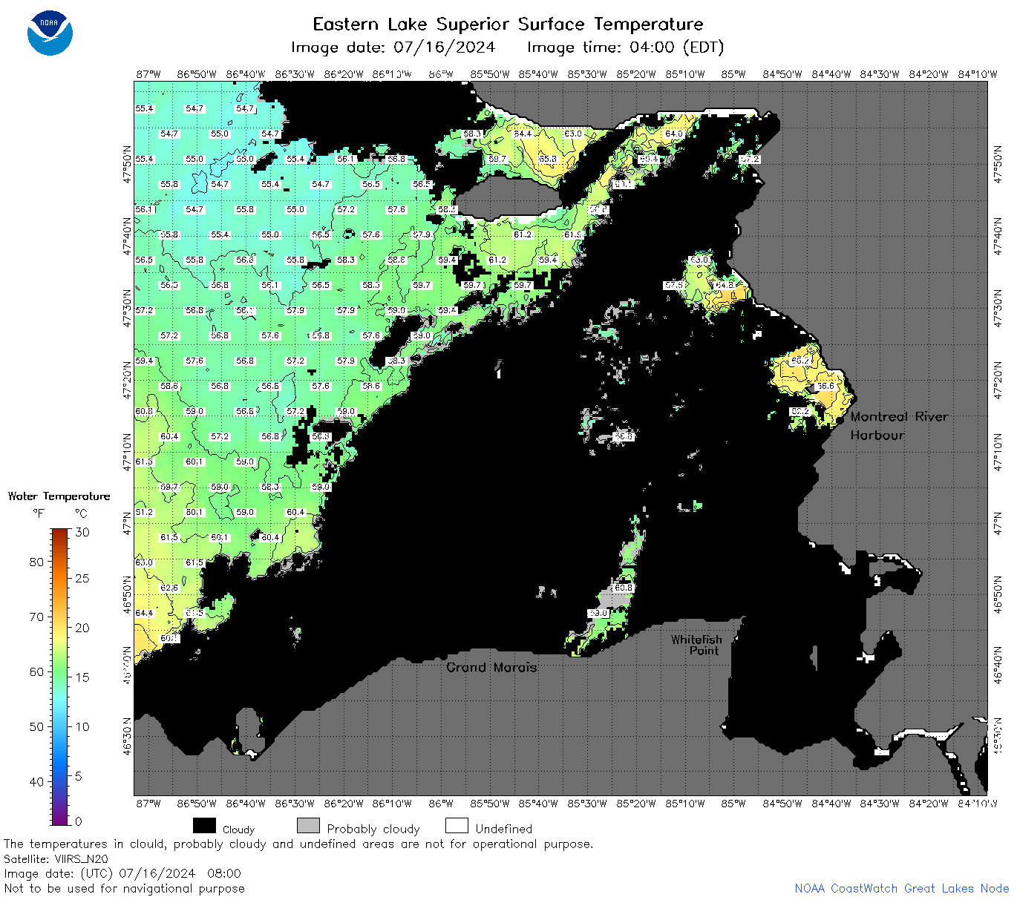Image resolution: width=1017 pixels, height=900 pixels.
Task: Click the gray Probably cloudy legend swatch
Action: pyautogui.click(x=308, y=826)
